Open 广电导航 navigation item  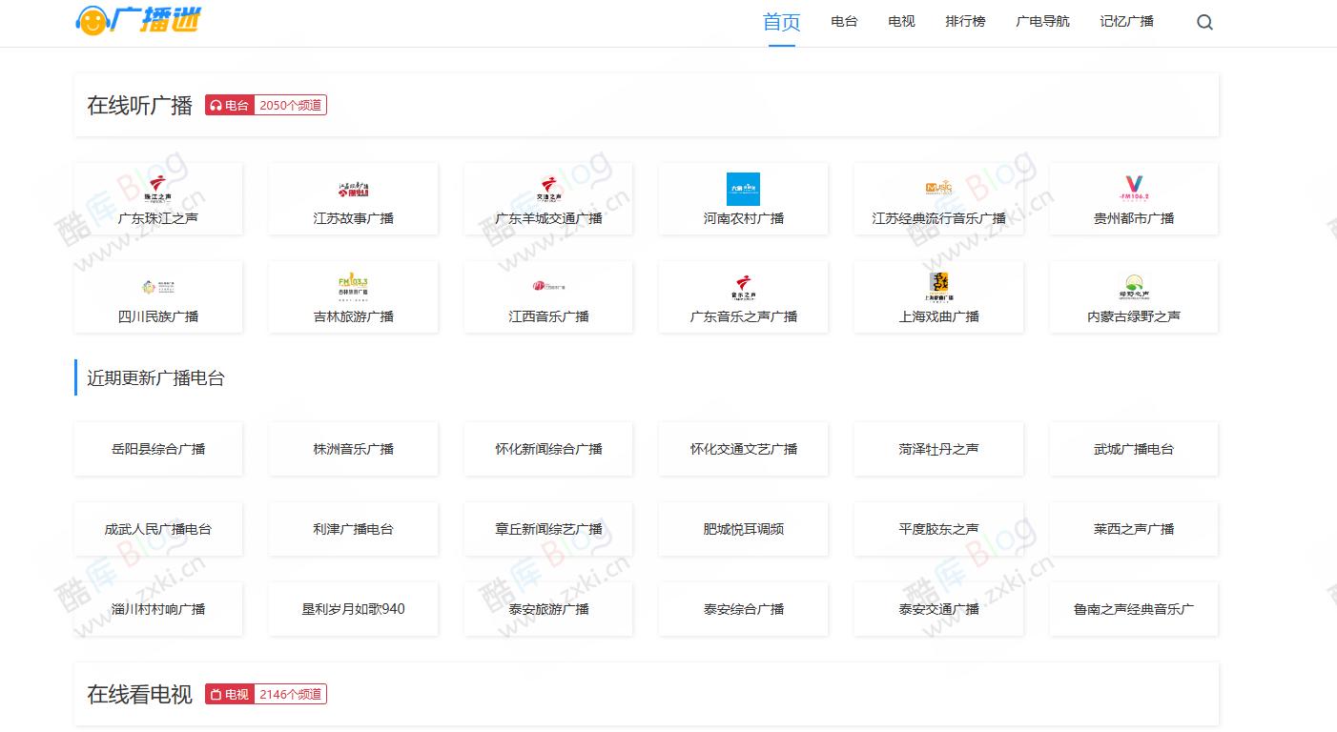1042,21
